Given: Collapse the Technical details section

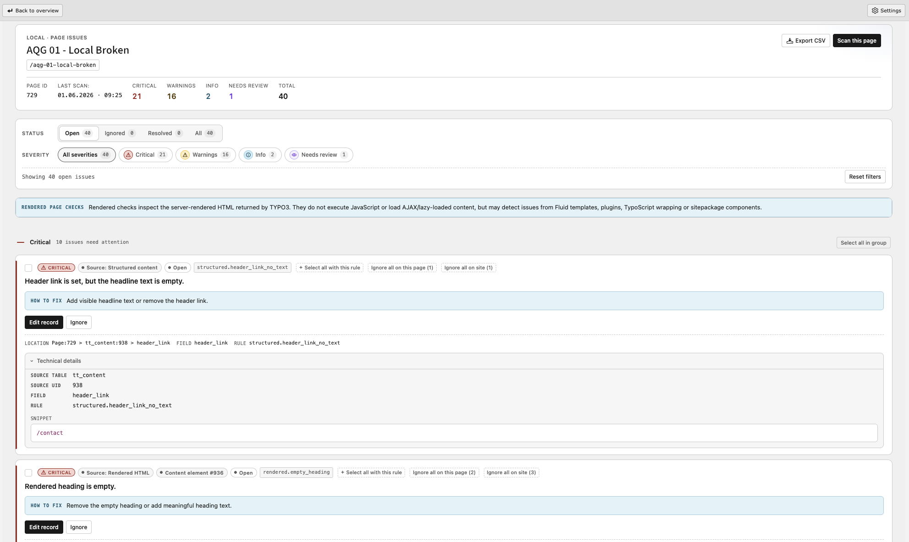Looking at the screenshot, I should pyautogui.click(x=454, y=361).
